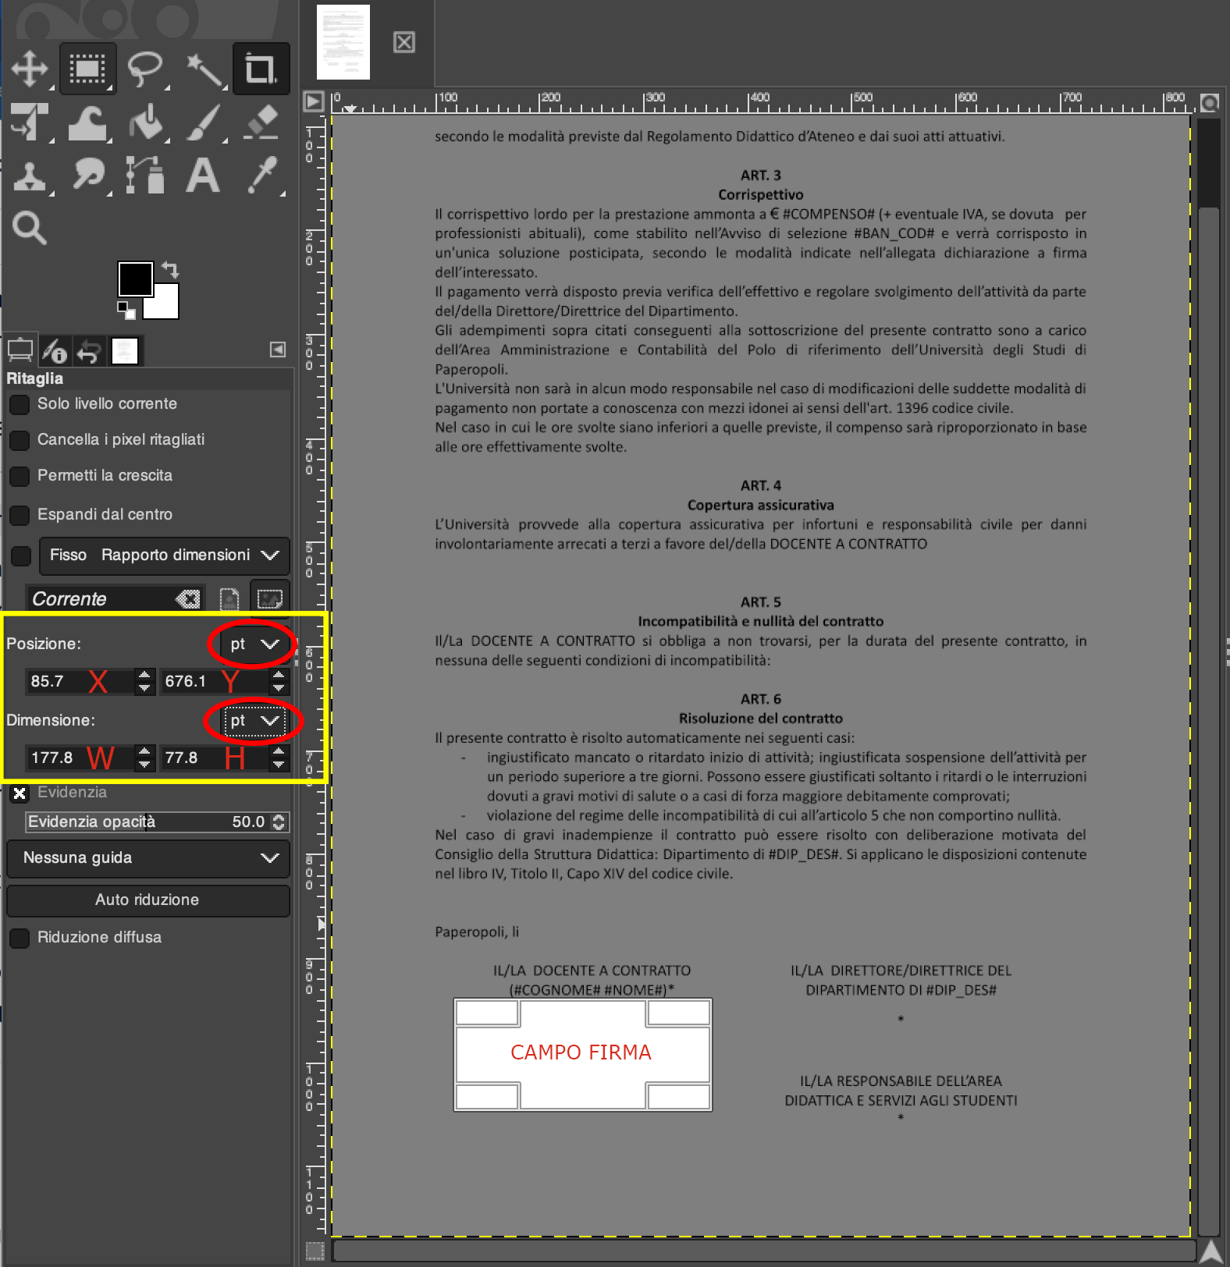The height and width of the screenshot is (1267, 1230).
Task: Open Fisso Rapporto dimensioni dropdown
Action: point(164,555)
